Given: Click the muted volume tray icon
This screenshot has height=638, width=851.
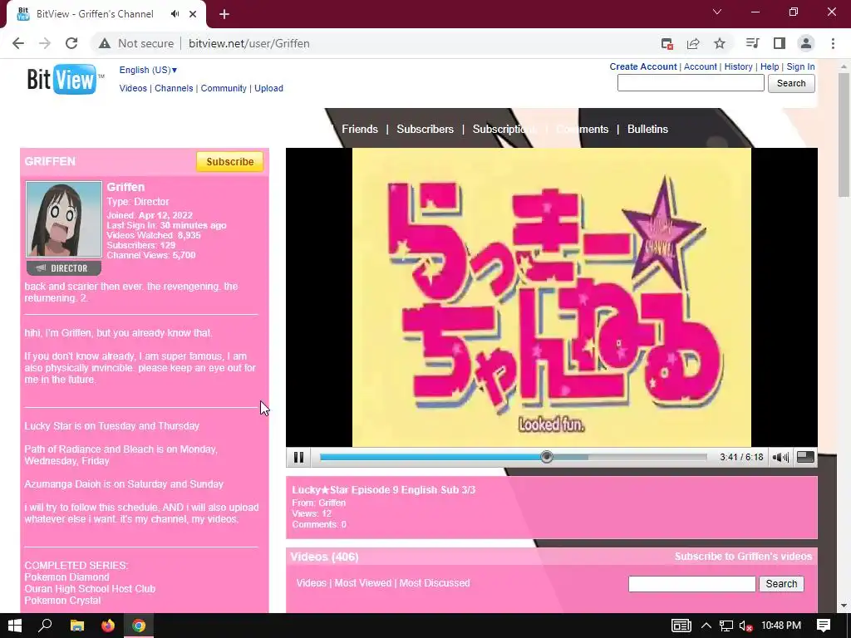Looking at the screenshot, I should point(746,626).
